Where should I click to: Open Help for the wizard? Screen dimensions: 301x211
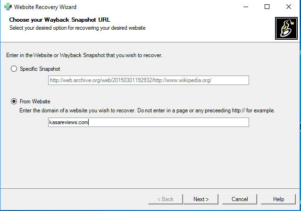click(x=278, y=199)
